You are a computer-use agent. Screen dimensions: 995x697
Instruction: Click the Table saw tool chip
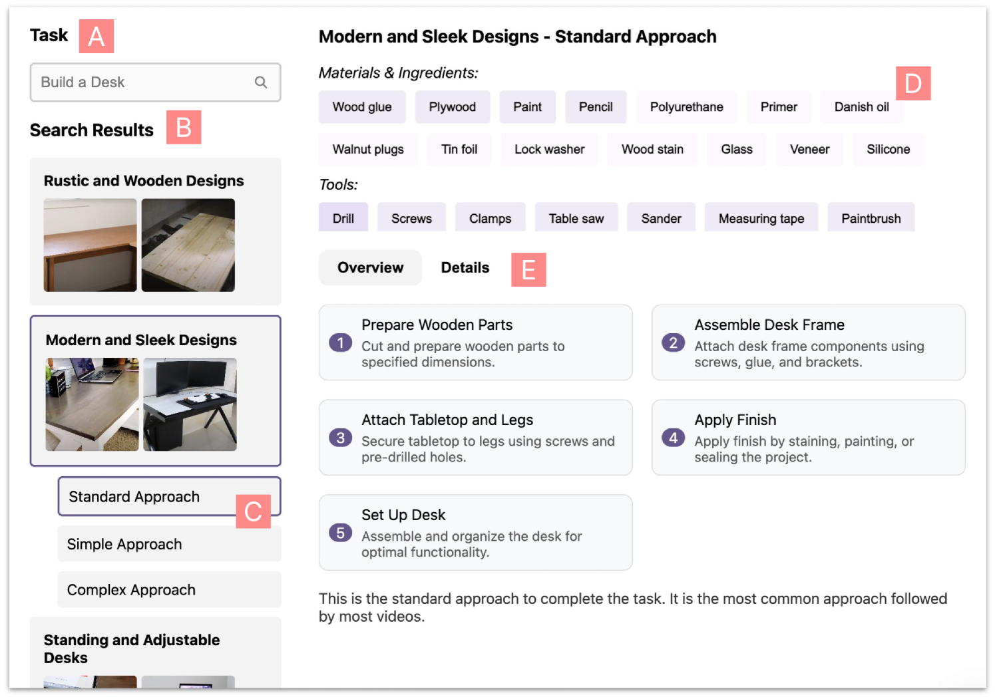click(576, 218)
